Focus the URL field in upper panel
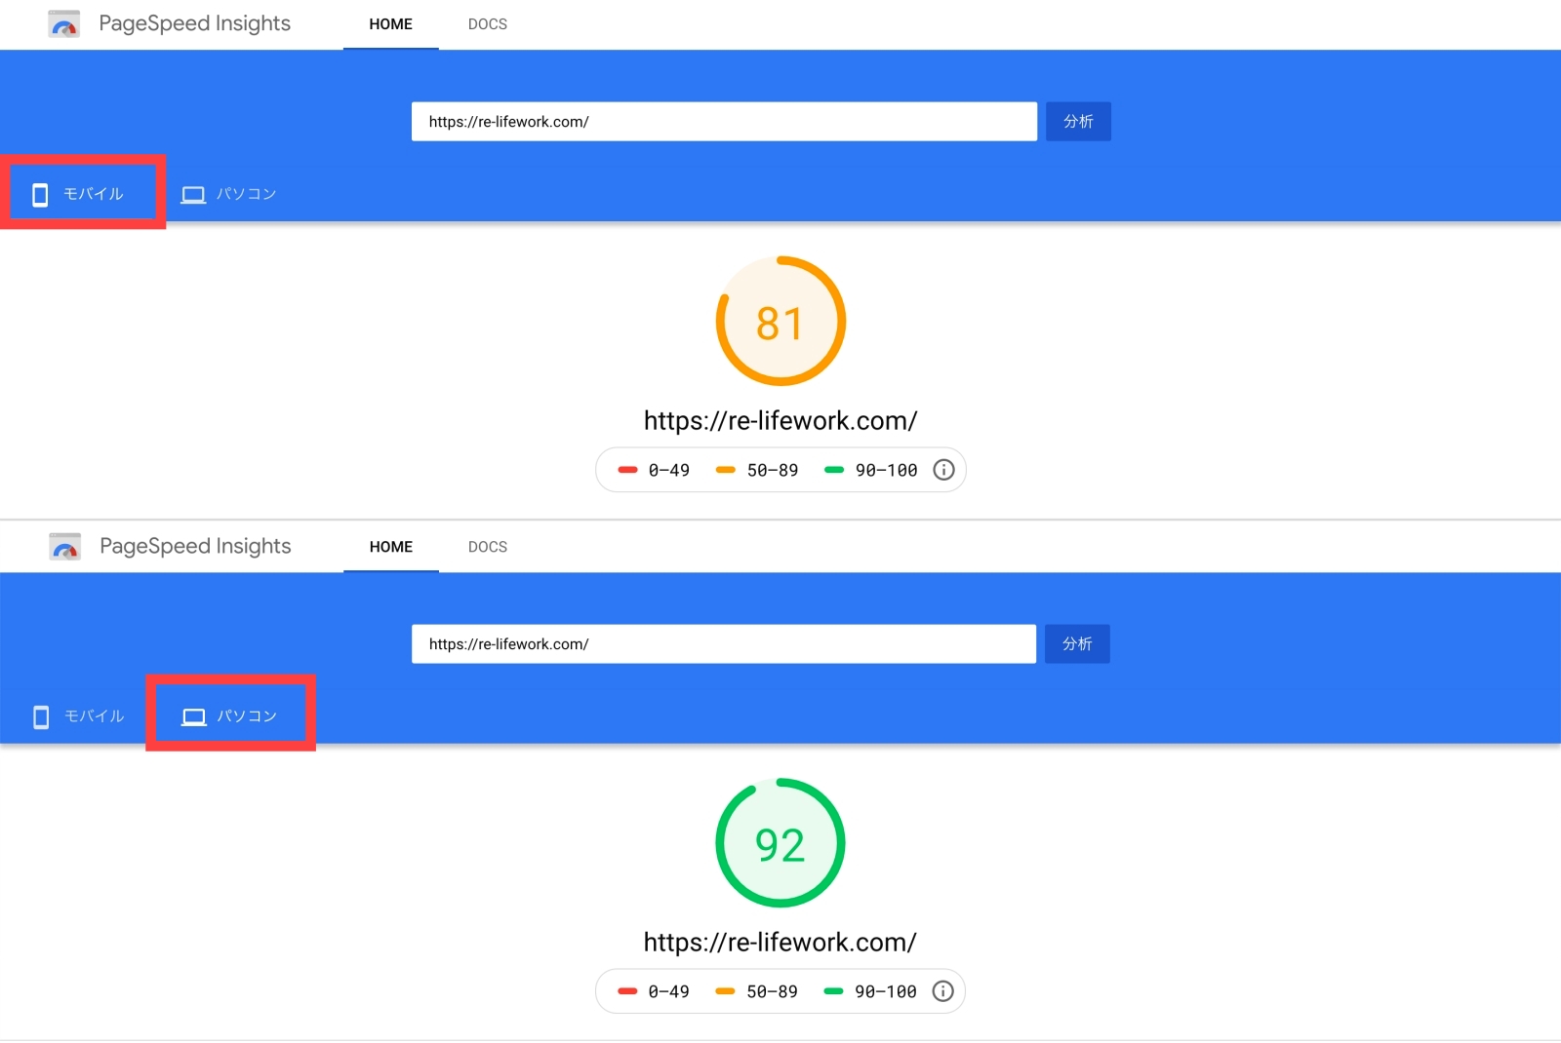Image resolution: width=1561 pixels, height=1043 pixels. [724, 122]
